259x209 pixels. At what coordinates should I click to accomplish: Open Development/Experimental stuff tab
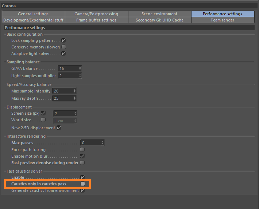(x=33, y=20)
